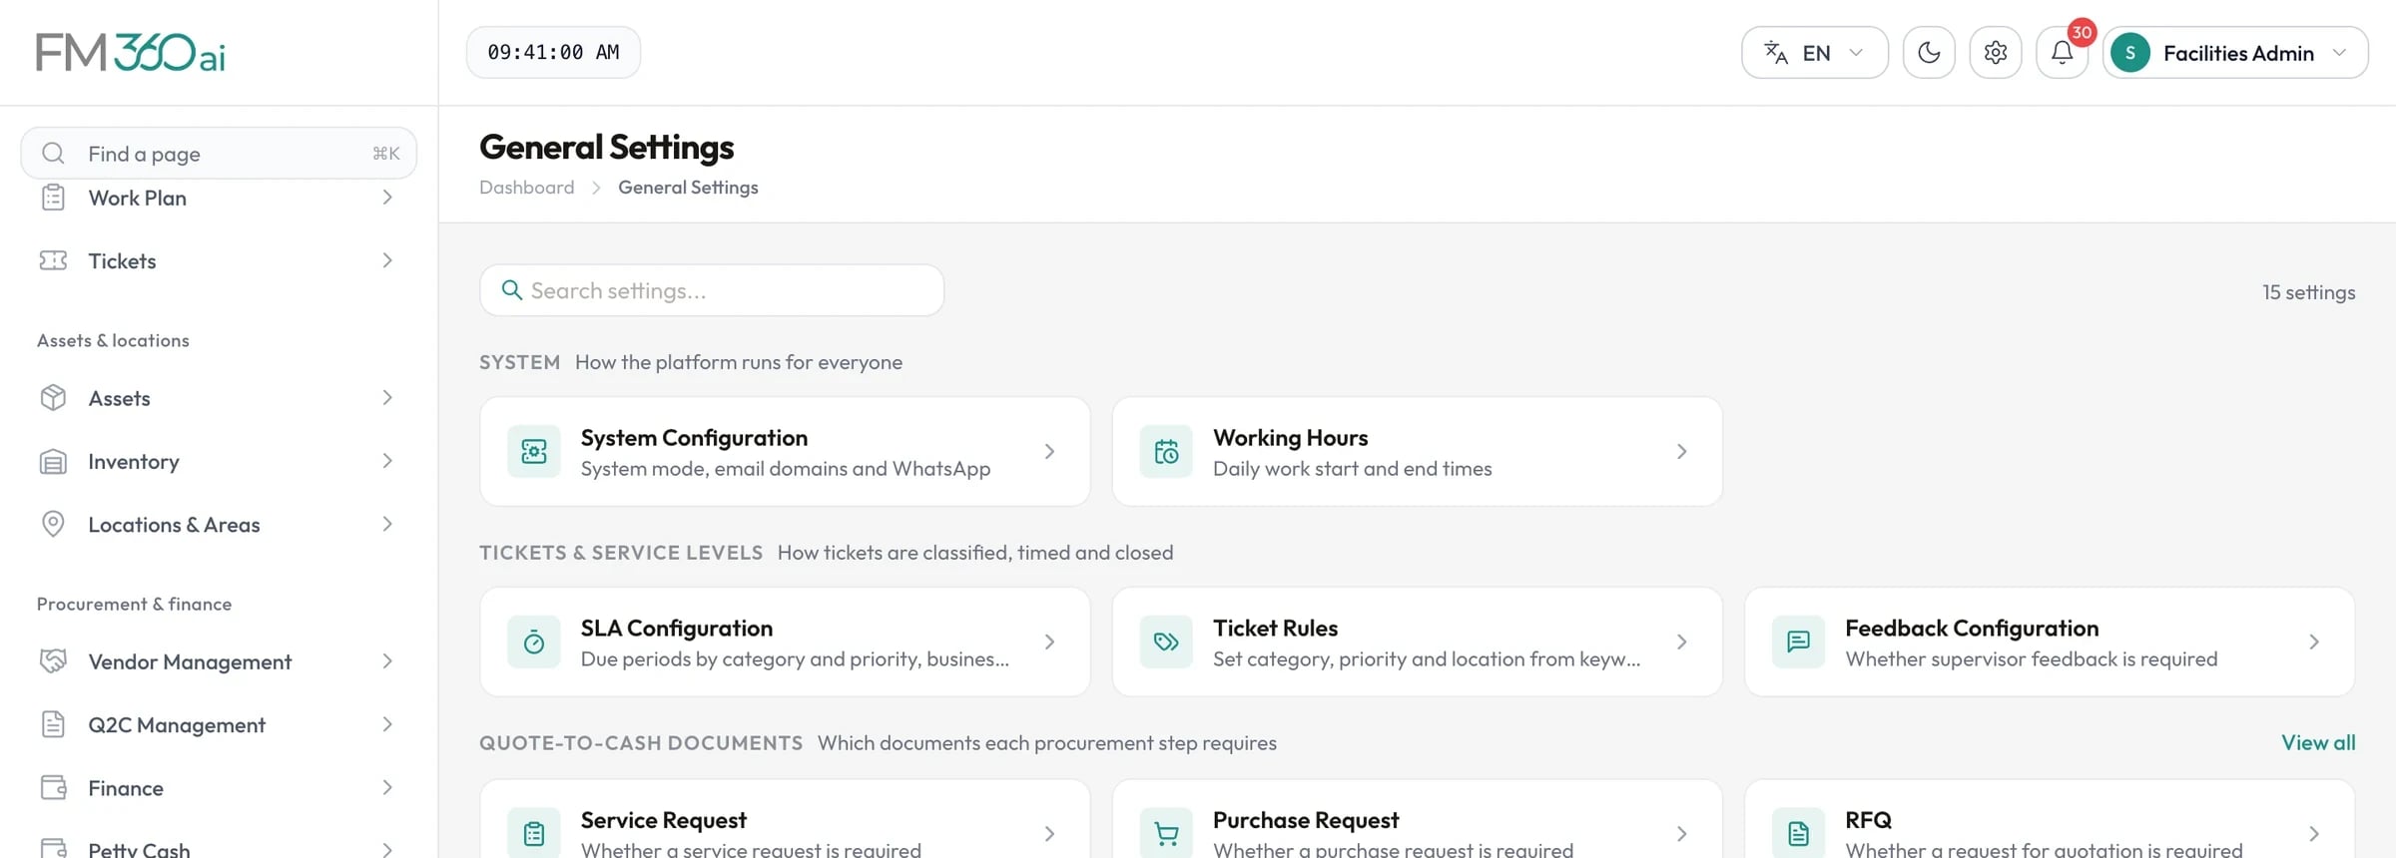This screenshot has width=2396, height=858.
Task: Click the Find a page search box
Action: click(x=219, y=154)
